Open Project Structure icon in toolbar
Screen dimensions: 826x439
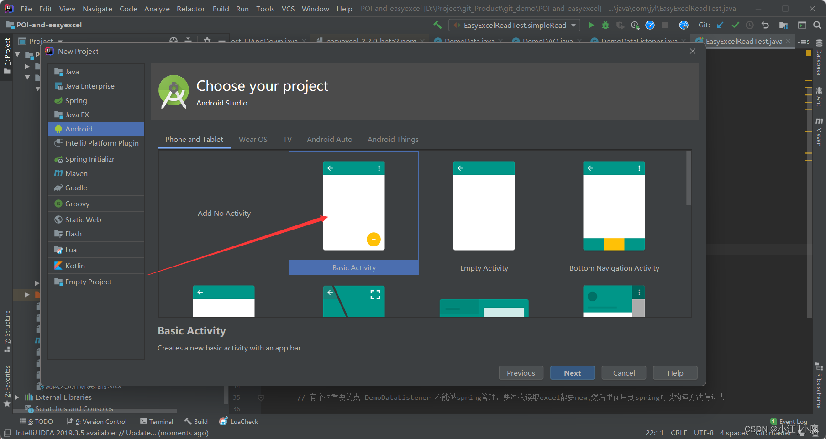(x=784, y=25)
